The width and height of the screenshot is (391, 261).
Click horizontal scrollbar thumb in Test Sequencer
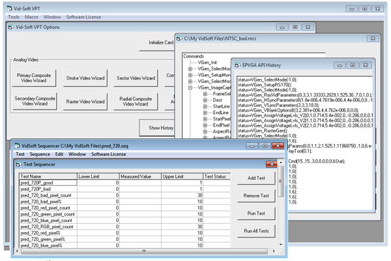tap(144, 251)
